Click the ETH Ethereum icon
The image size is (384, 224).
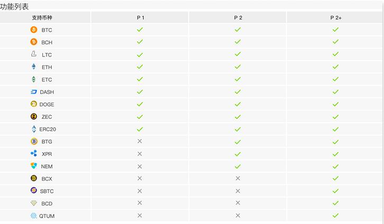[34, 67]
